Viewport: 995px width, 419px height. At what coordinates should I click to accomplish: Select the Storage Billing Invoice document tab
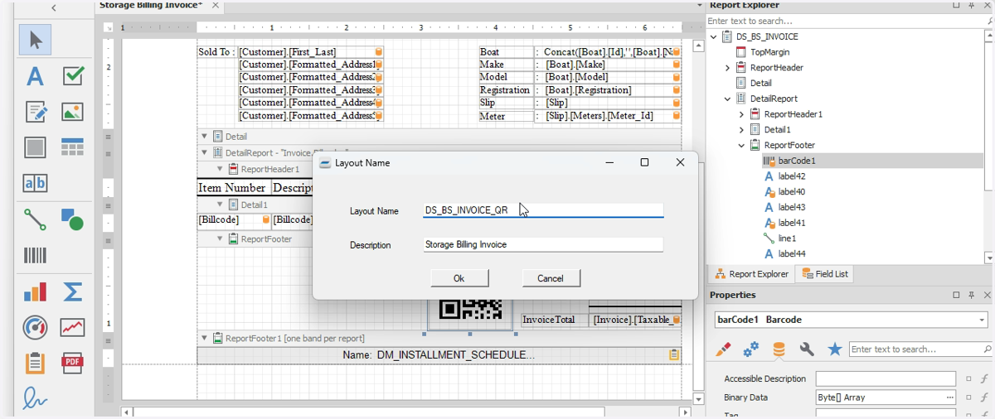coord(151,5)
